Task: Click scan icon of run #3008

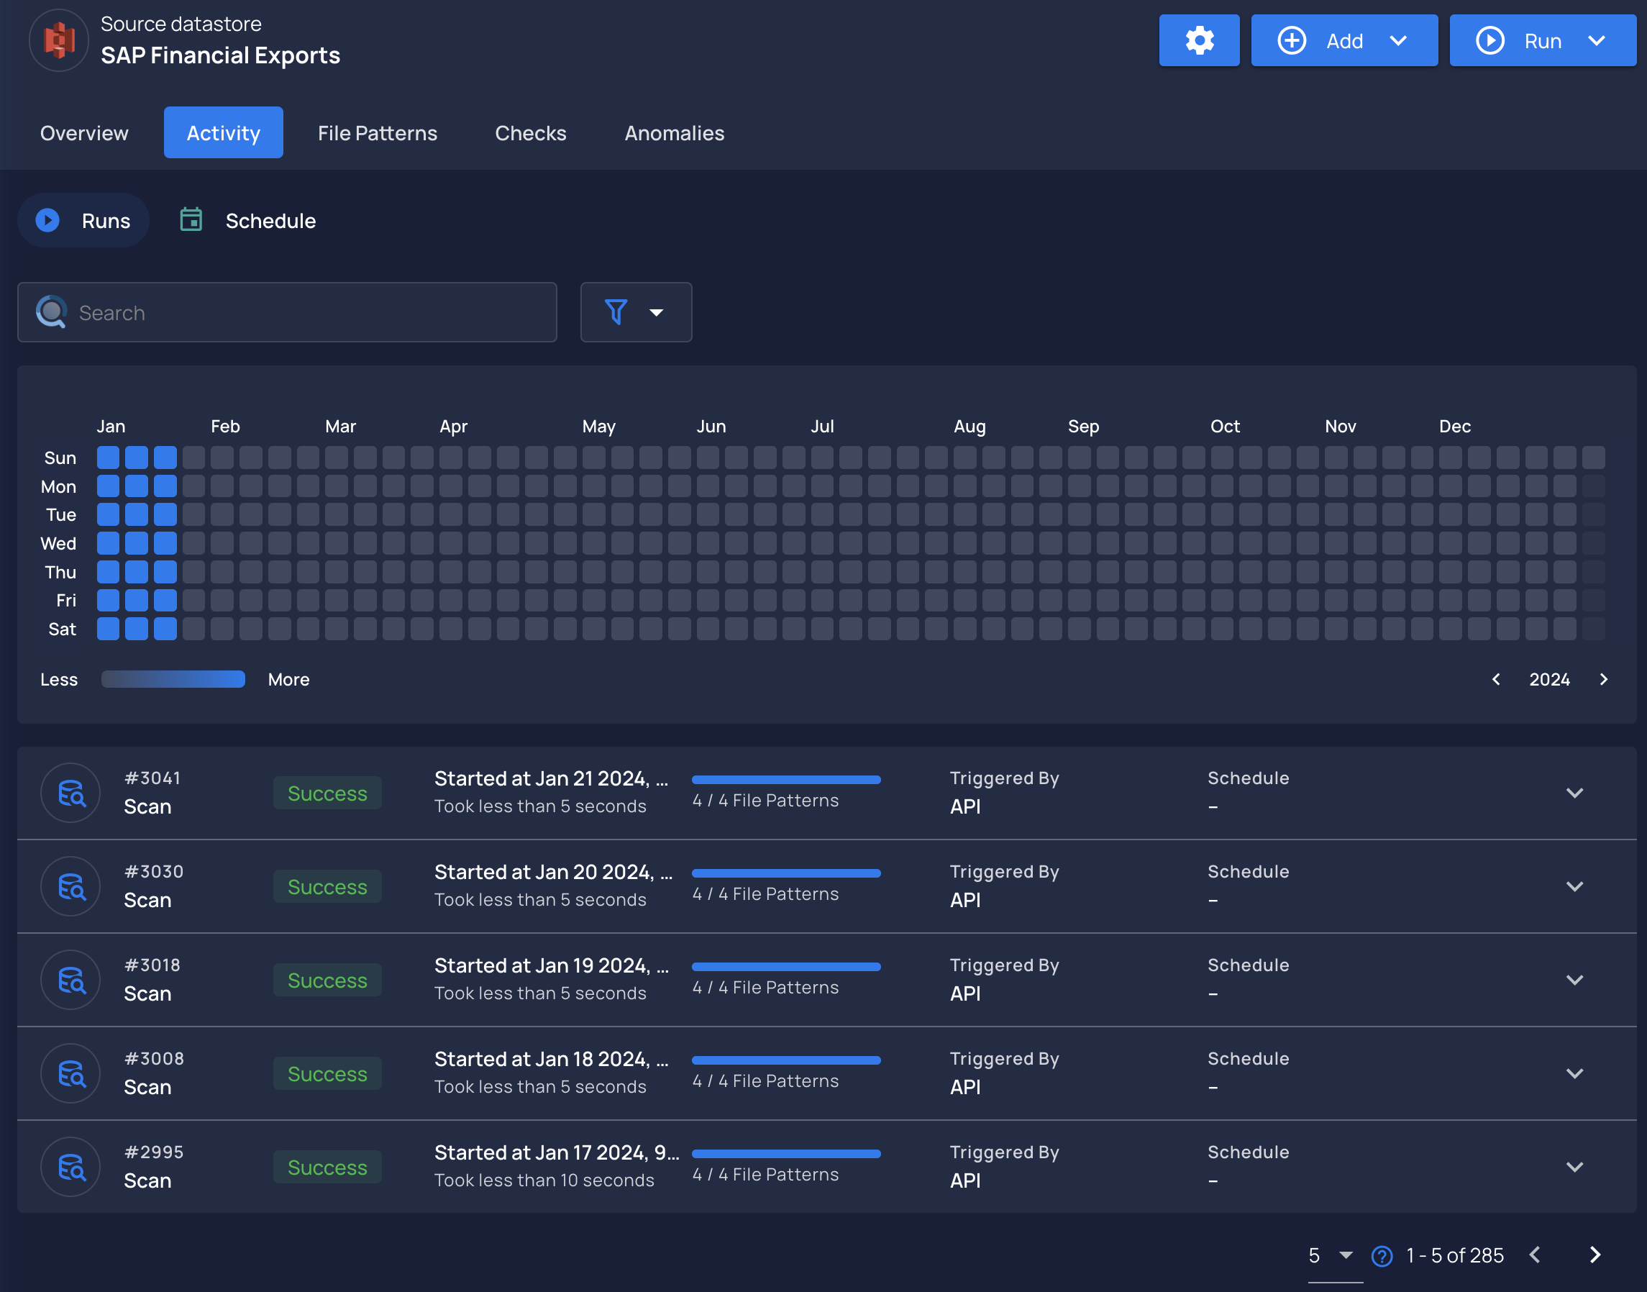Action: [x=71, y=1073]
